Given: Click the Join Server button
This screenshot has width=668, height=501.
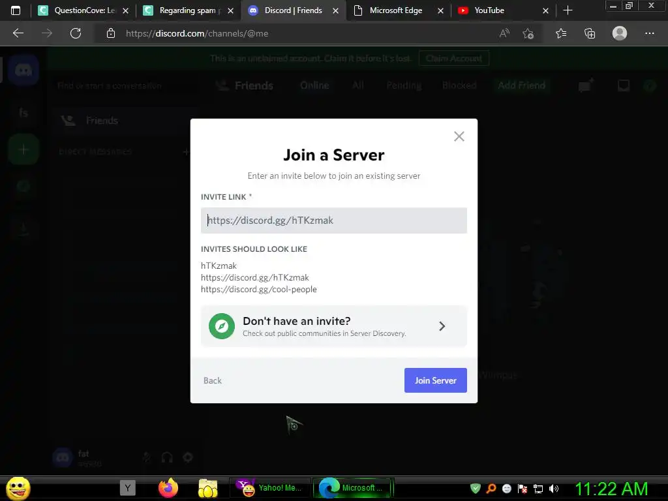Looking at the screenshot, I should 435,380.
